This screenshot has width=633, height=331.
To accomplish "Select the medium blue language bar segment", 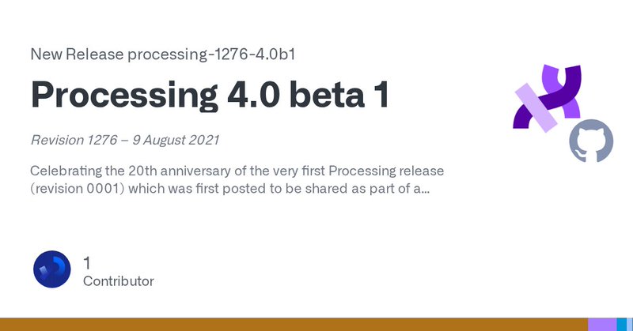I will 621,325.
